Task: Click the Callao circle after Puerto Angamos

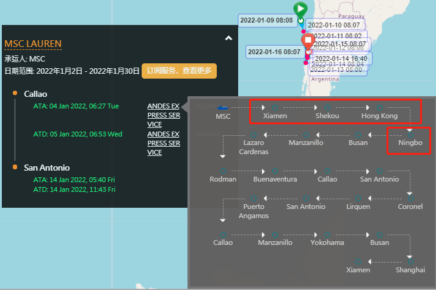Action: tap(223, 235)
